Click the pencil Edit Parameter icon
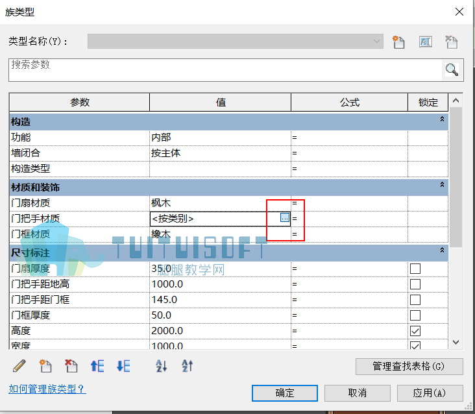475x414 pixels. point(19,366)
